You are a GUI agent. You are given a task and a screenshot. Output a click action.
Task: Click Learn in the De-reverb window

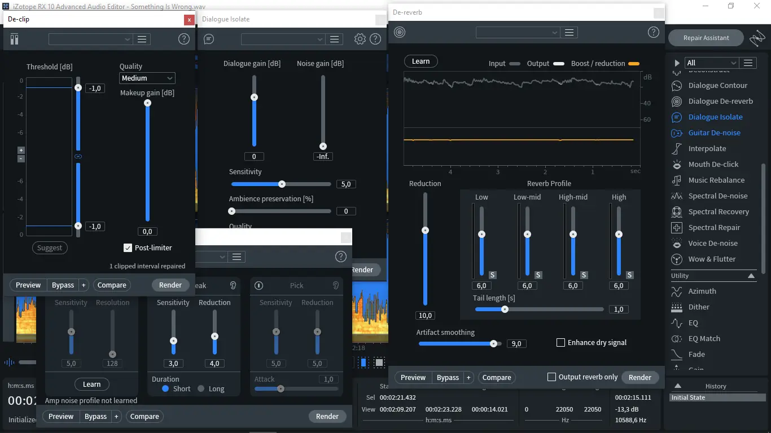[420, 61]
